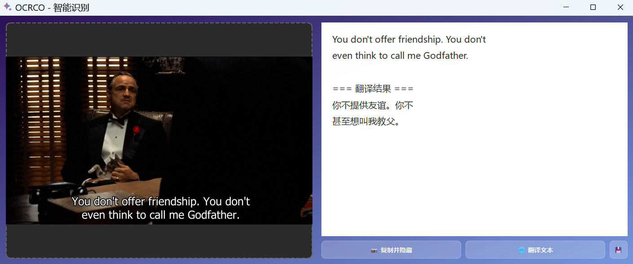Click the translated line '甚至想叫我教父。'

(366, 121)
